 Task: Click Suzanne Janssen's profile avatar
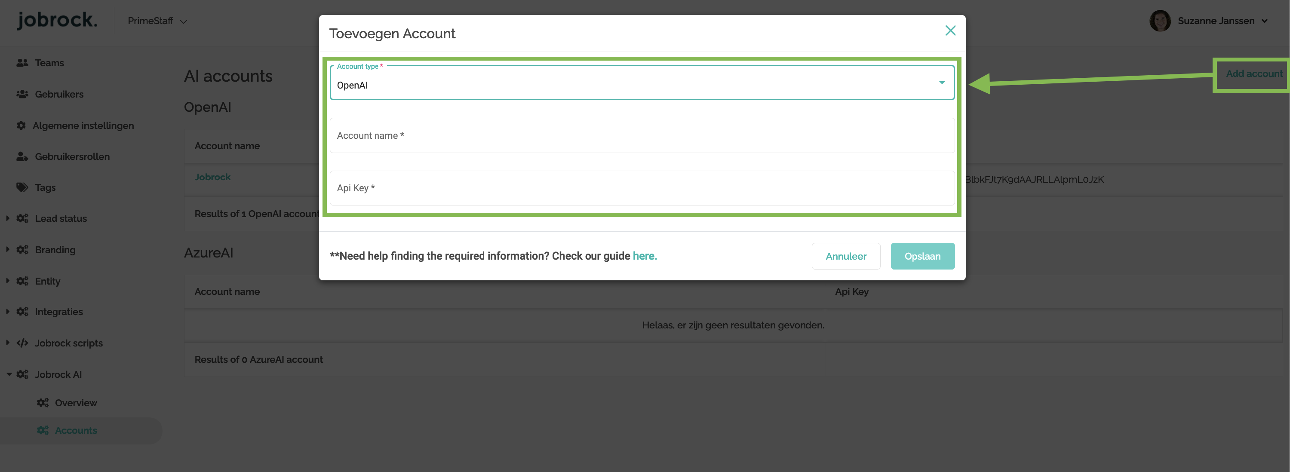pyautogui.click(x=1159, y=21)
